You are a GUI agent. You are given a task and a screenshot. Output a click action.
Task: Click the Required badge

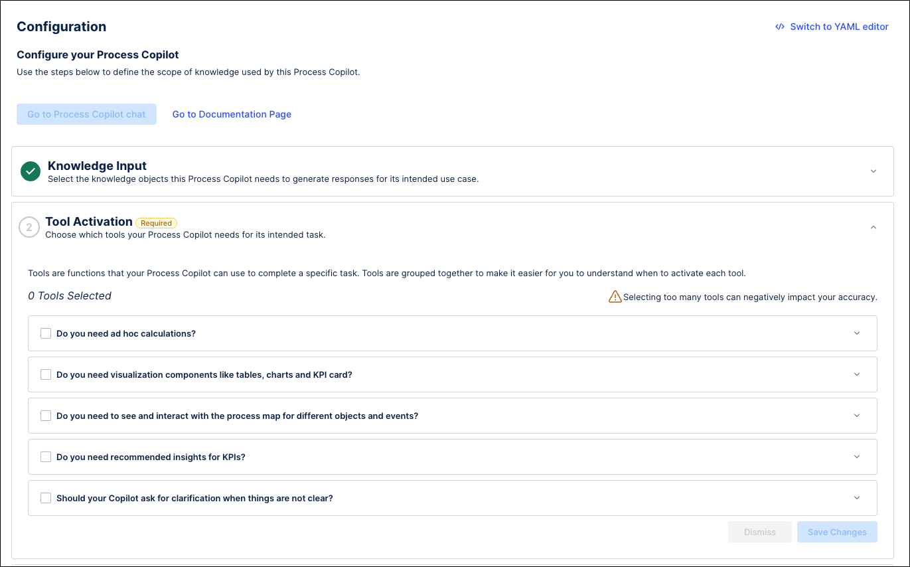click(157, 223)
